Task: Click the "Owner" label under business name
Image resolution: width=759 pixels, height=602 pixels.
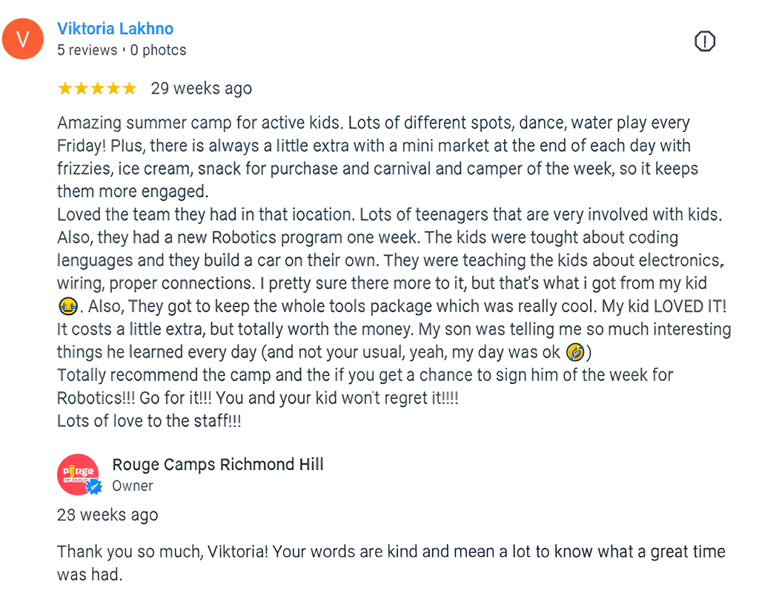Action: tap(133, 486)
